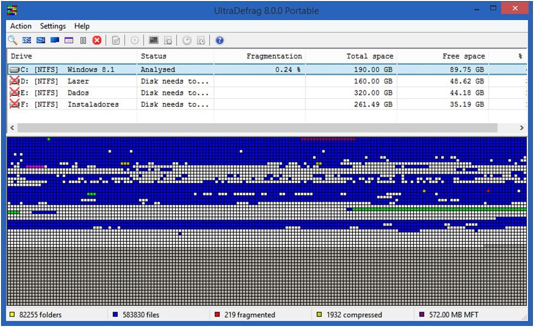Click the "160.00 GB" total space value
Image resolution: width=534 pixels, height=327 pixels.
(x=373, y=81)
